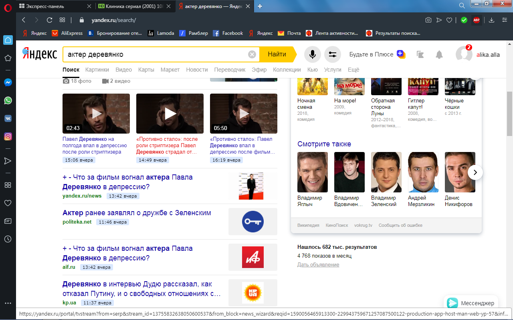Open Messenger in Opera sidebar
This screenshot has height=320, width=513.
tap(8, 82)
